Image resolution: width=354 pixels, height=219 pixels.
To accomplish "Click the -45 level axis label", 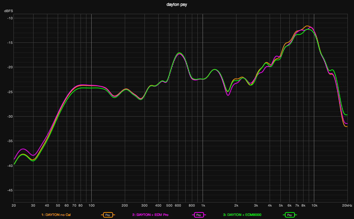I will click(10, 190).
